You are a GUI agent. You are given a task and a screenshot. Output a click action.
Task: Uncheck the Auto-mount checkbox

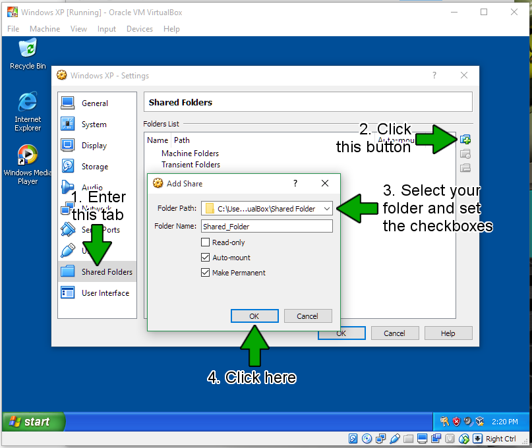[x=205, y=258]
